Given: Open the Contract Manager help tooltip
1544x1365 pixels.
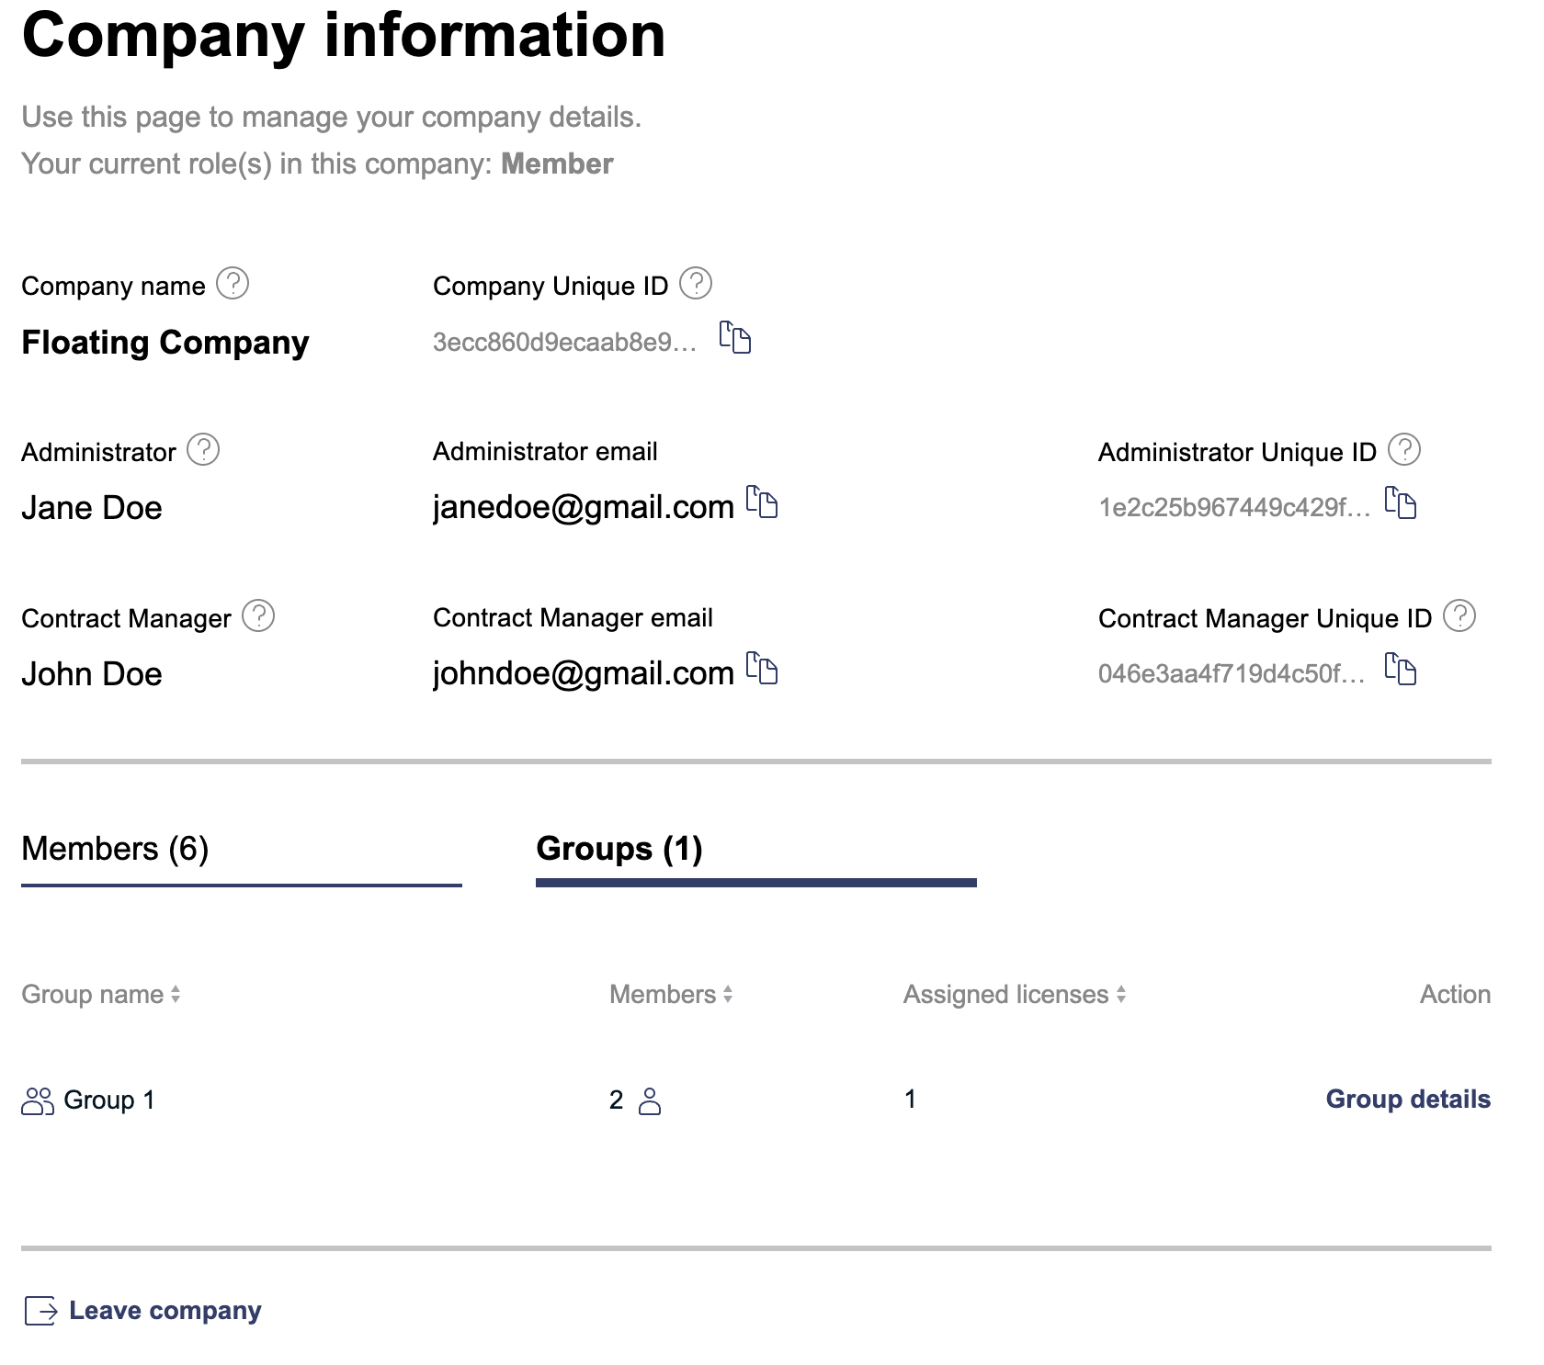Looking at the screenshot, I should click(260, 616).
